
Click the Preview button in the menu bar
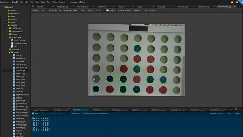tap(73, 2)
